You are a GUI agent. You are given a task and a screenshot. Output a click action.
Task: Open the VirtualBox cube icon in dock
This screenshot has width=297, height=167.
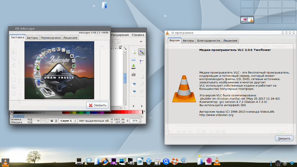(x=148, y=161)
